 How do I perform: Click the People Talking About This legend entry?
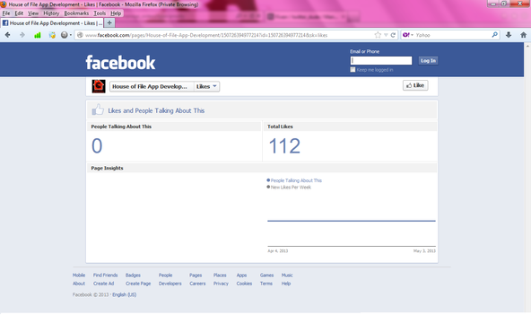pyautogui.click(x=294, y=180)
